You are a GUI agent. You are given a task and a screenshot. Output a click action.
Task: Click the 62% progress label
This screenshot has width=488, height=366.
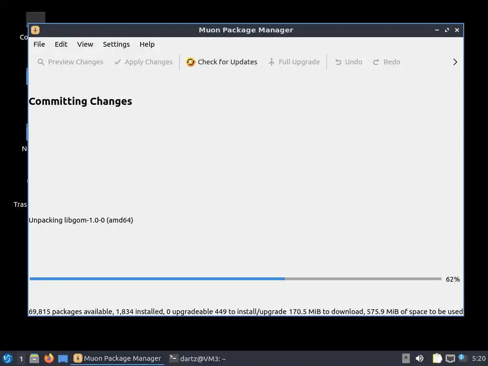tap(453, 279)
